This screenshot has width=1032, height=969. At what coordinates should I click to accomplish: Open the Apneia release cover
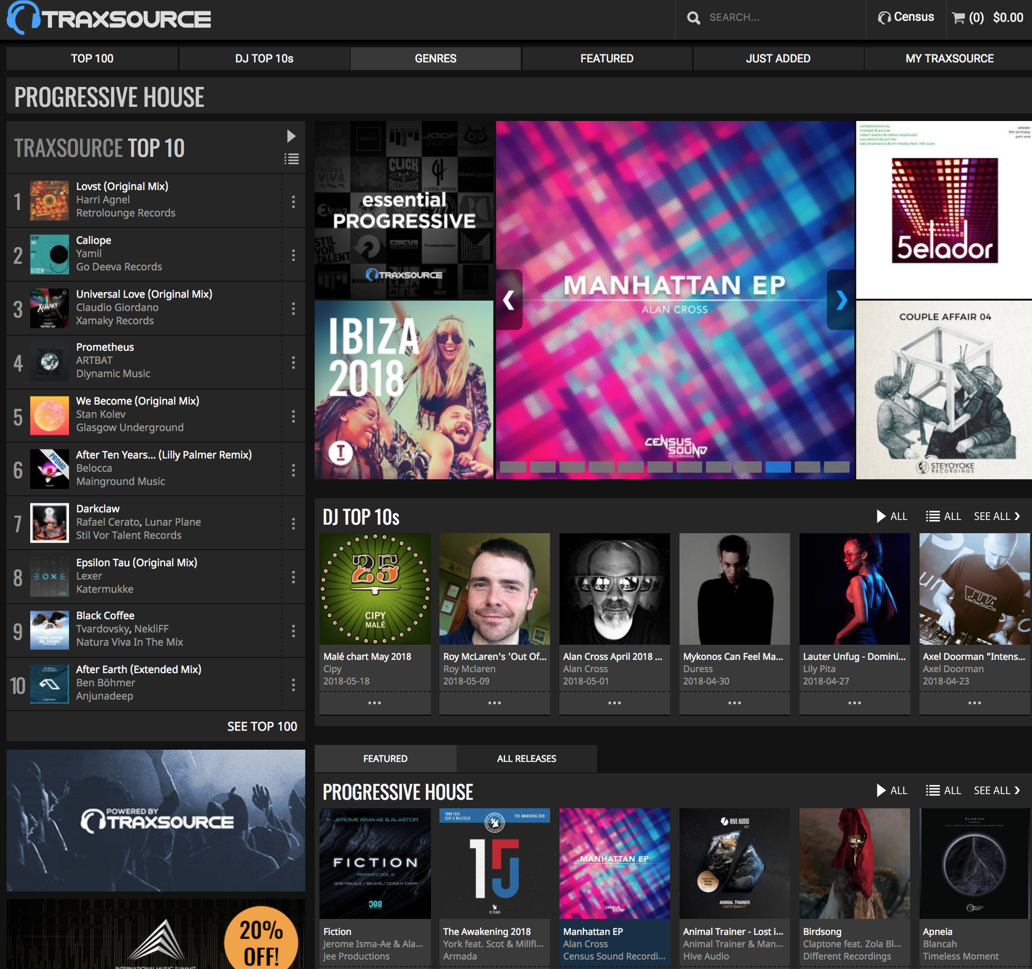pyautogui.click(x=974, y=864)
